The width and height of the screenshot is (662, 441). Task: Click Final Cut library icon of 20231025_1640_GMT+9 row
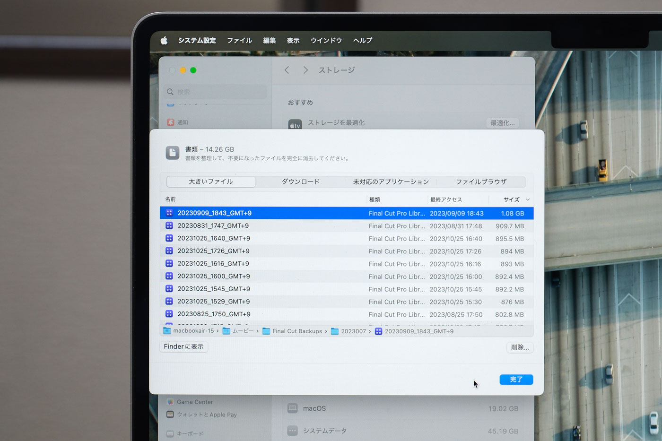click(x=169, y=238)
